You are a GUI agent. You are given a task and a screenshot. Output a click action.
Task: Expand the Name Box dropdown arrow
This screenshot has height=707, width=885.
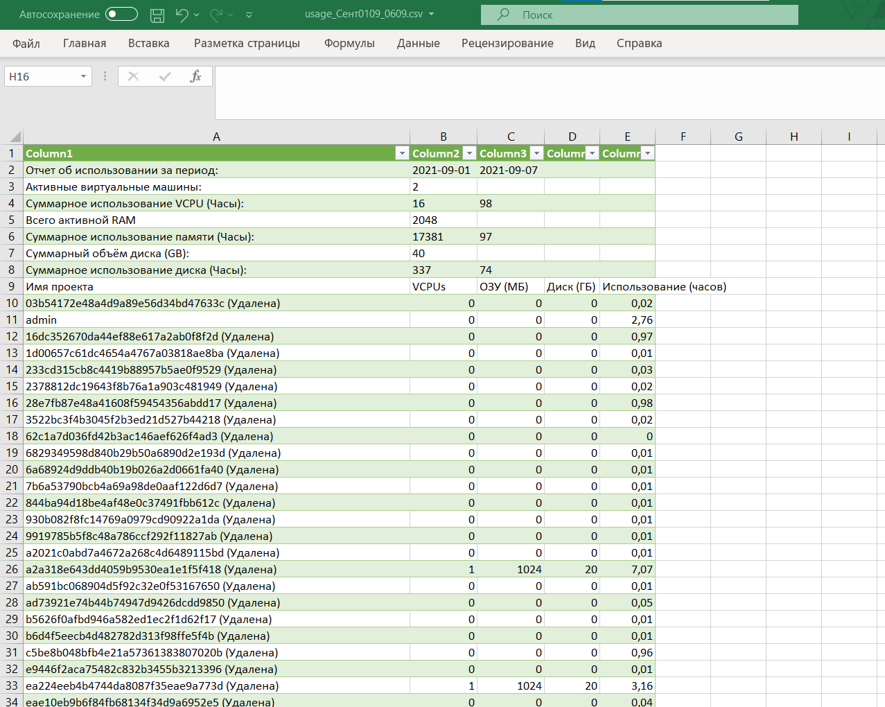pos(83,76)
